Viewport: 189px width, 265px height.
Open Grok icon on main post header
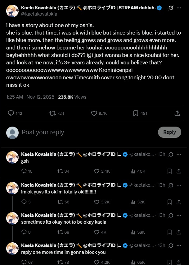pyautogui.click(x=170, y=8)
